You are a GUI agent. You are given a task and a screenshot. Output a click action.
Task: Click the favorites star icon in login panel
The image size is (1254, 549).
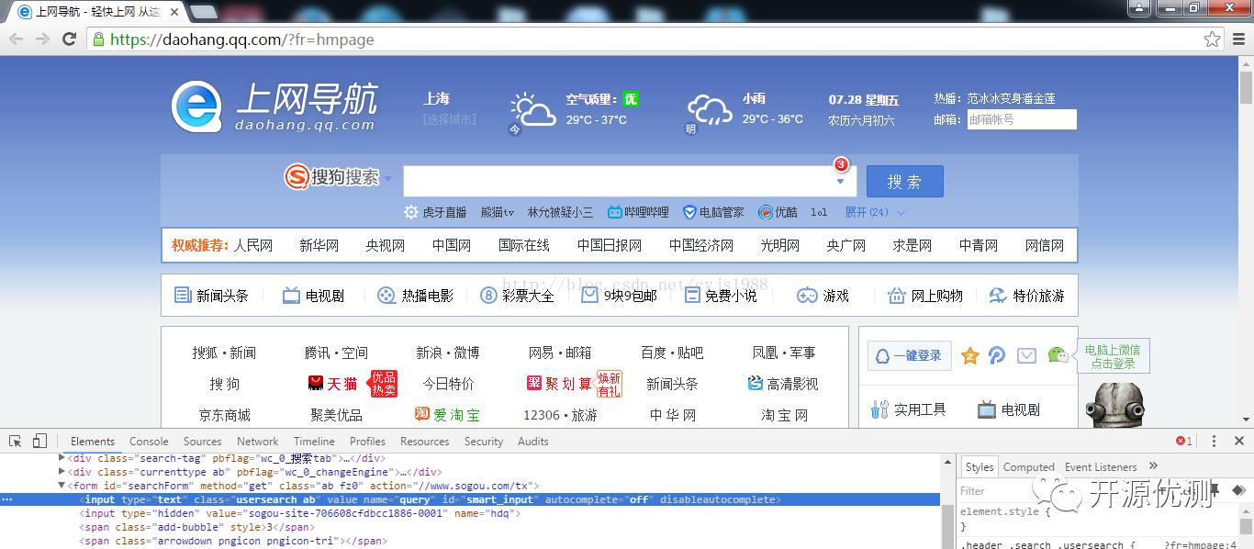click(x=970, y=355)
